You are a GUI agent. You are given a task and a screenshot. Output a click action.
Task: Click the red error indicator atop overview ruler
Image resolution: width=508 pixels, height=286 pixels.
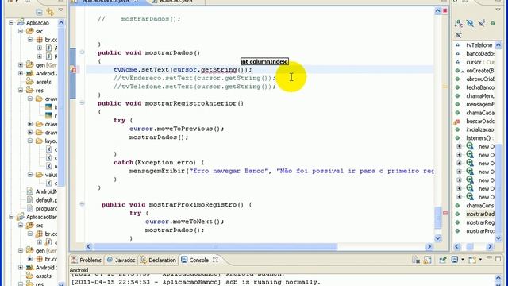point(445,10)
